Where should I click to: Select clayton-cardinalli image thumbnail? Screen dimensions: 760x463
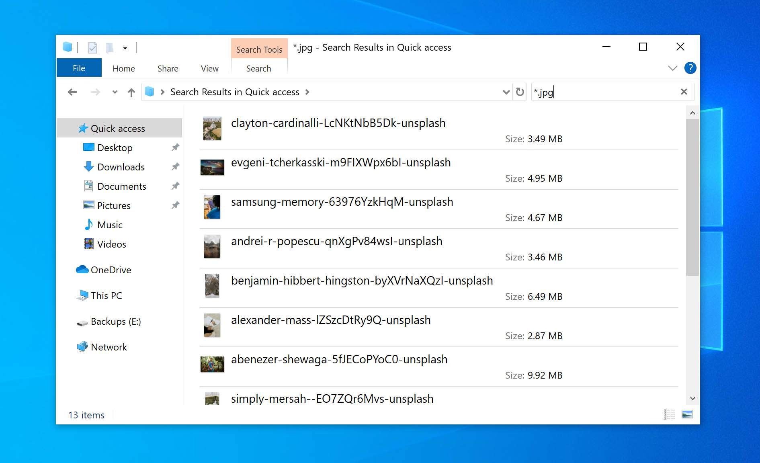coord(212,128)
